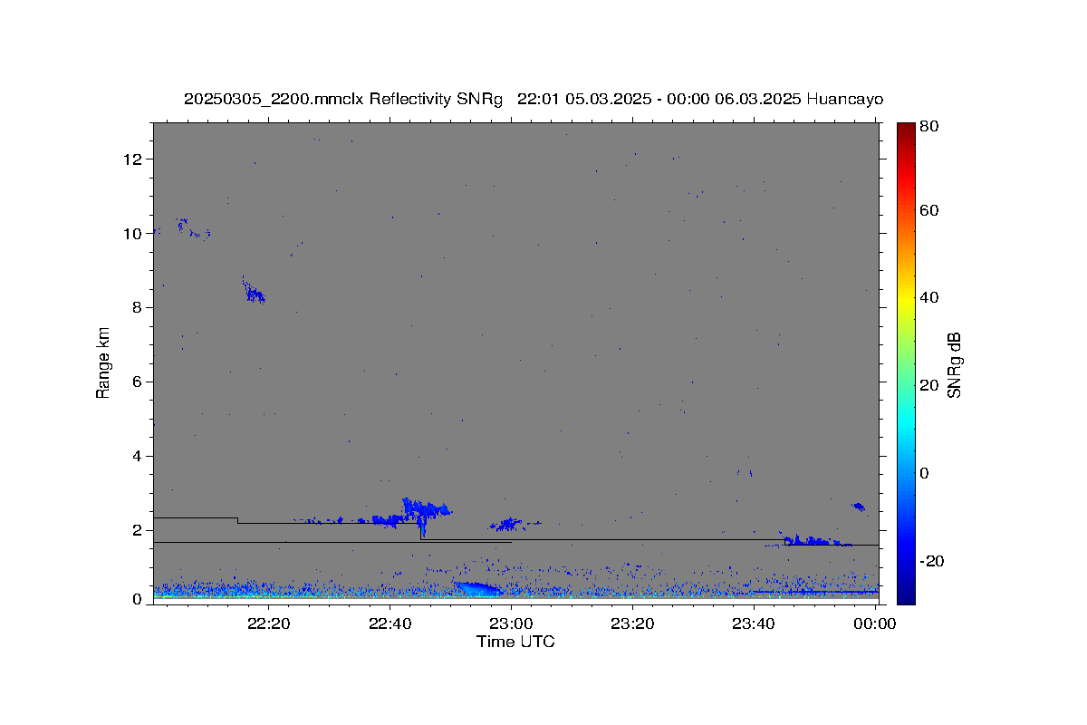
Task: Click the colorbar value 80
Action: 928,127
